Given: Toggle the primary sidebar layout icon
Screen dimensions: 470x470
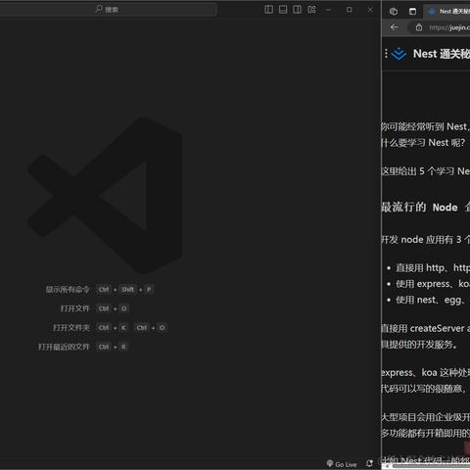Looking at the screenshot, I should click(x=268, y=10).
